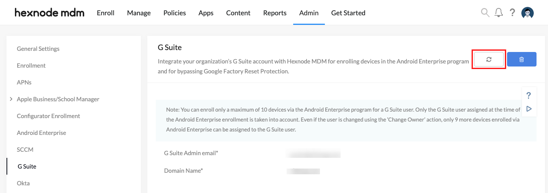Viewport: 548px width, 193px height.
Task: Select Enrollment in sidebar
Action: tap(31, 65)
